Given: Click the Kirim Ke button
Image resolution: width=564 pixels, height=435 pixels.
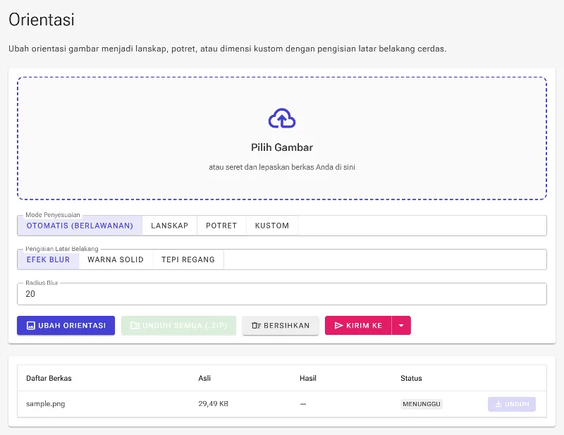Looking at the screenshot, I should [x=358, y=326].
